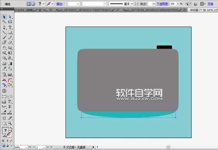The image size is (218, 150).
Task: Choose the Symbol Sprayer tool
Action: (x=4, y=74)
